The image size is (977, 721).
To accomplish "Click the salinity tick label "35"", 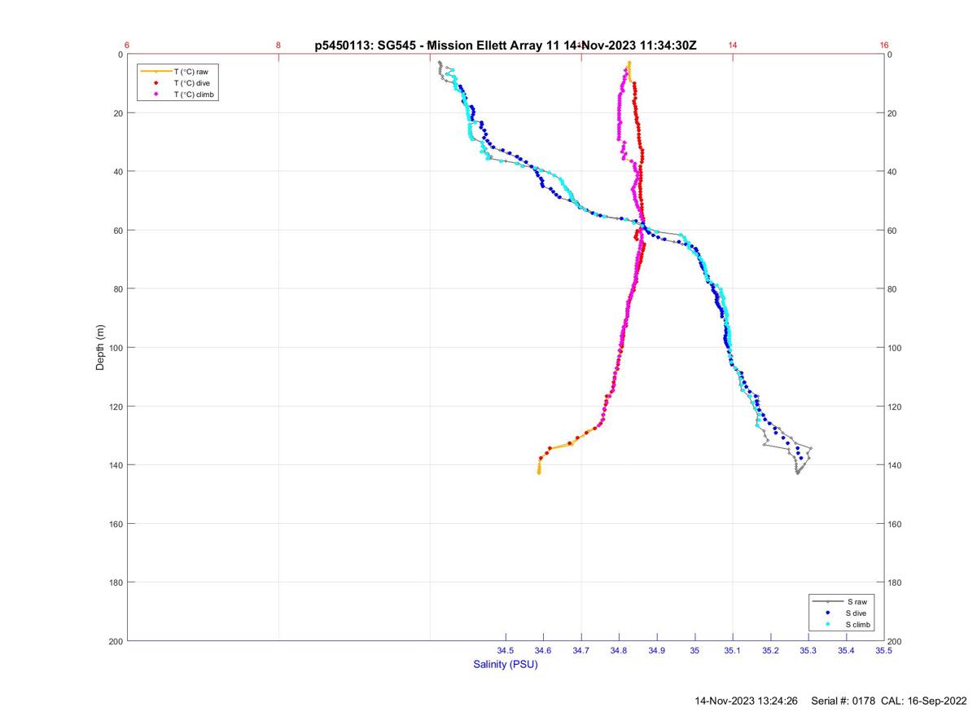I will (694, 651).
